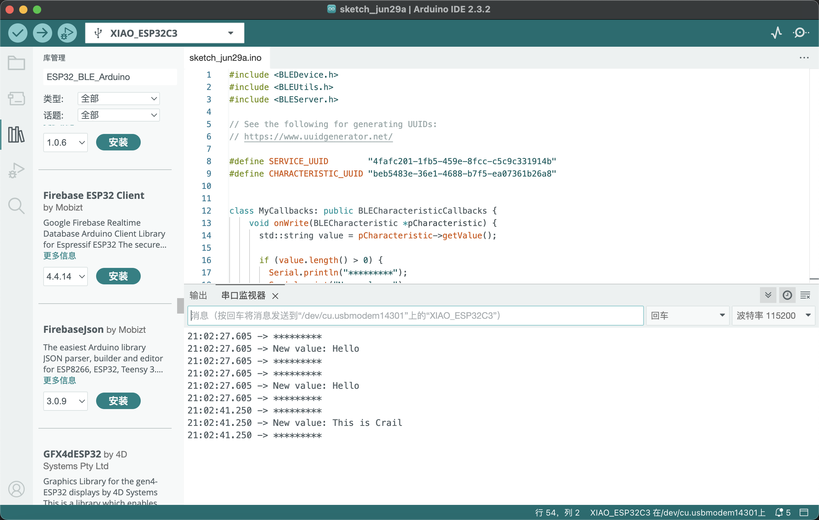819x520 pixels.
Task: Select the Serial Monitor tab
Action: click(x=243, y=295)
